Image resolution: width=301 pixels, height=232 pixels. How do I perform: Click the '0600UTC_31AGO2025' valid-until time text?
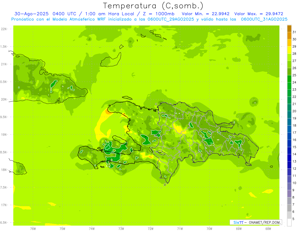tap(264, 19)
